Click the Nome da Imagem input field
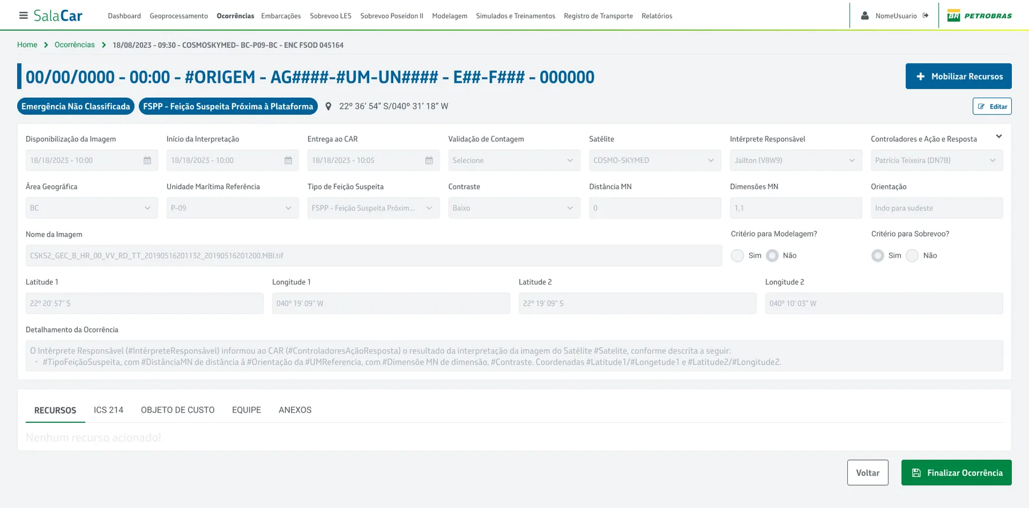Viewport: 1029px width, 508px height. click(x=374, y=255)
